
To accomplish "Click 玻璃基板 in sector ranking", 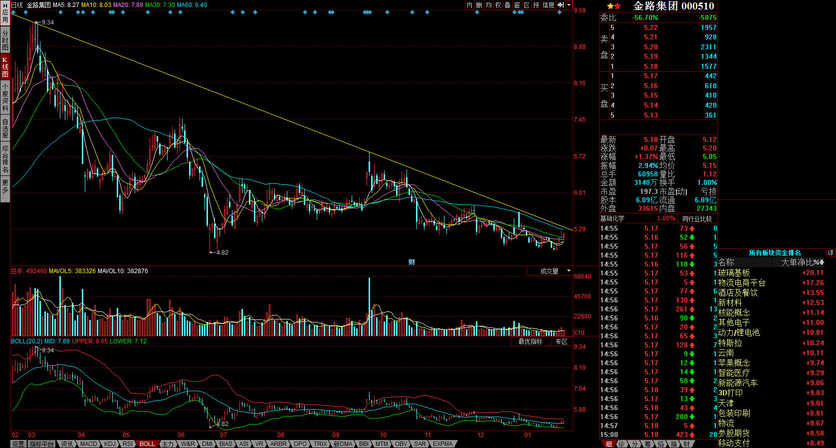I will 734,273.
